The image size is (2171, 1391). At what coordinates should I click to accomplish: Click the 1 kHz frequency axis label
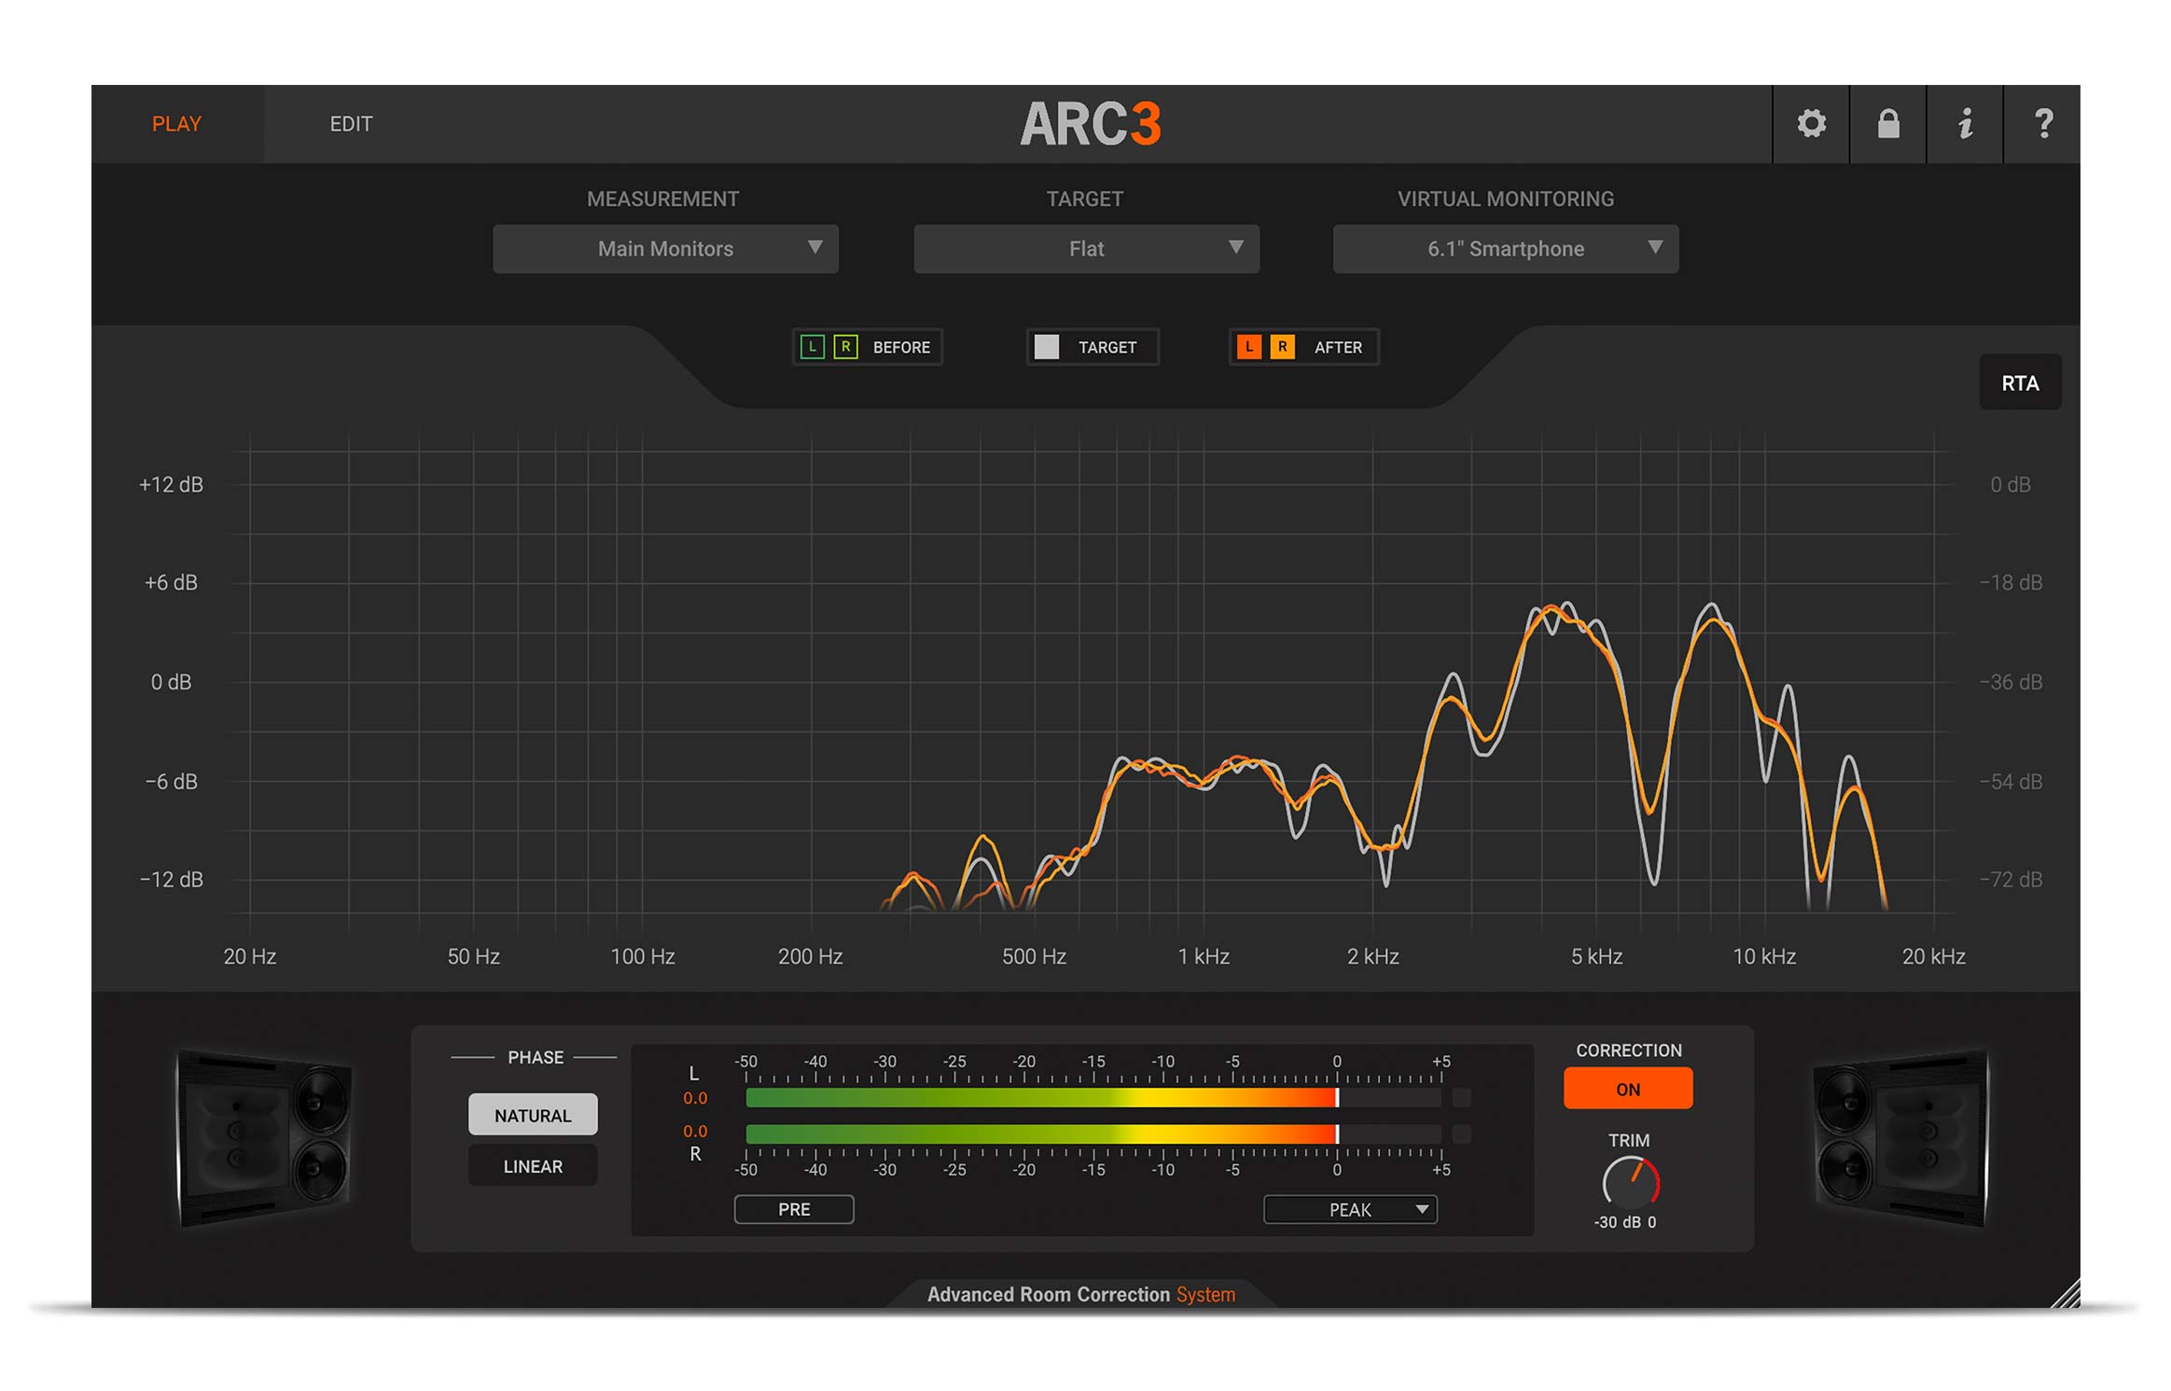1204,956
